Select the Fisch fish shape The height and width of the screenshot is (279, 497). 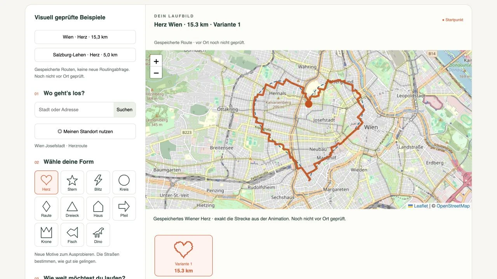[x=72, y=234]
